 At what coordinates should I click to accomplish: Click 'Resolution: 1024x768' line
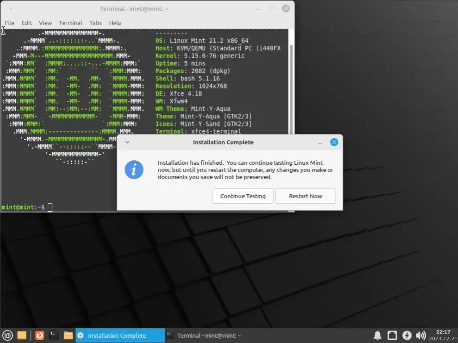pos(191,86)
